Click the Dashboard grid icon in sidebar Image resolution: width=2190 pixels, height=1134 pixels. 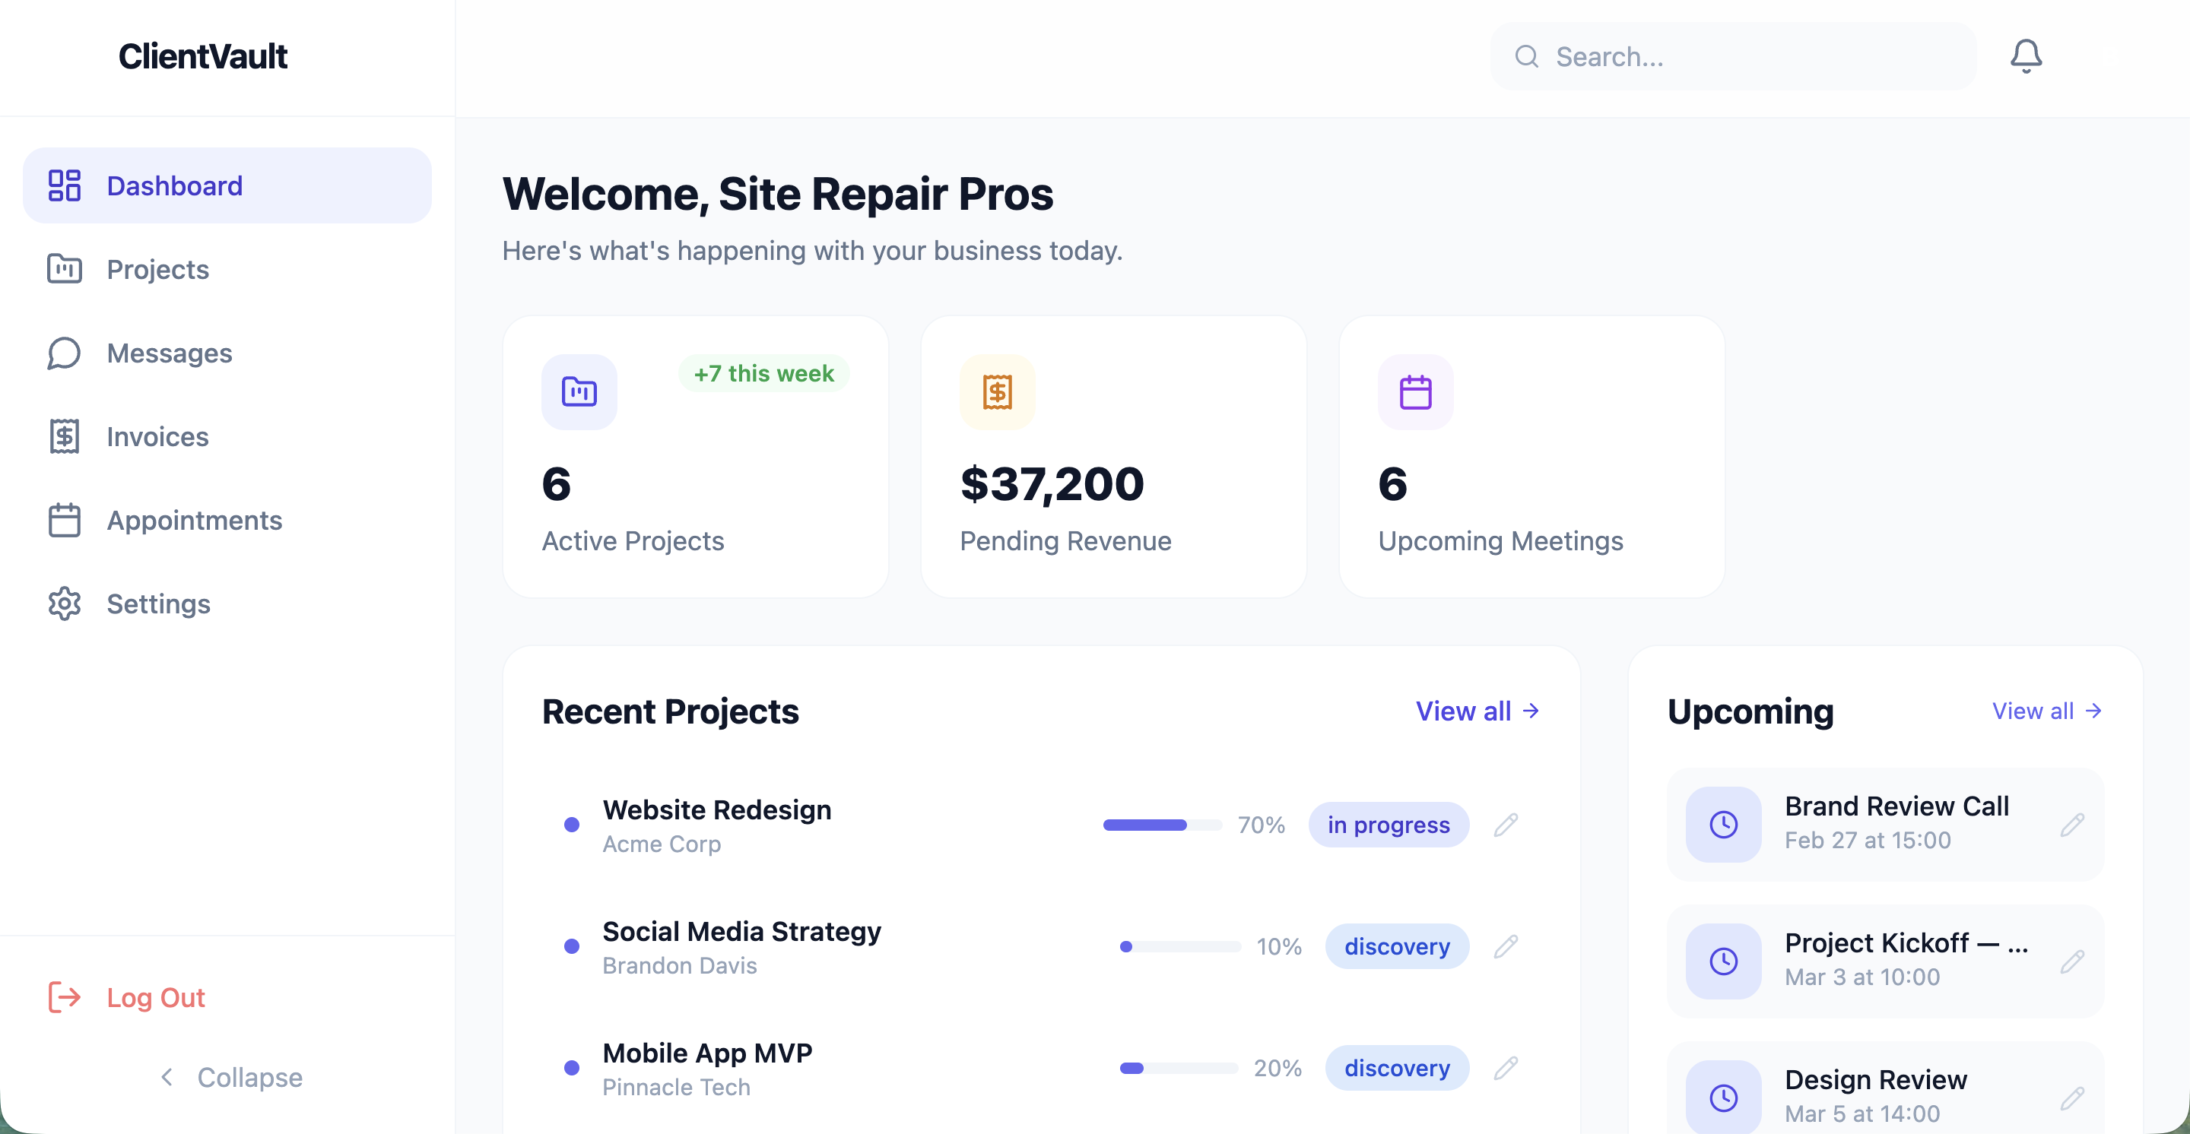coord(64,185)
